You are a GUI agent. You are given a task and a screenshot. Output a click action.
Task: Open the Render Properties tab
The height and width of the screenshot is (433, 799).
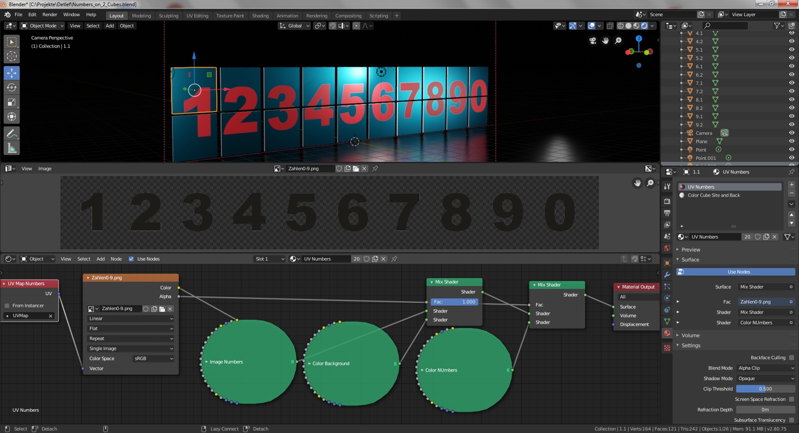click(x=667, y=200)
